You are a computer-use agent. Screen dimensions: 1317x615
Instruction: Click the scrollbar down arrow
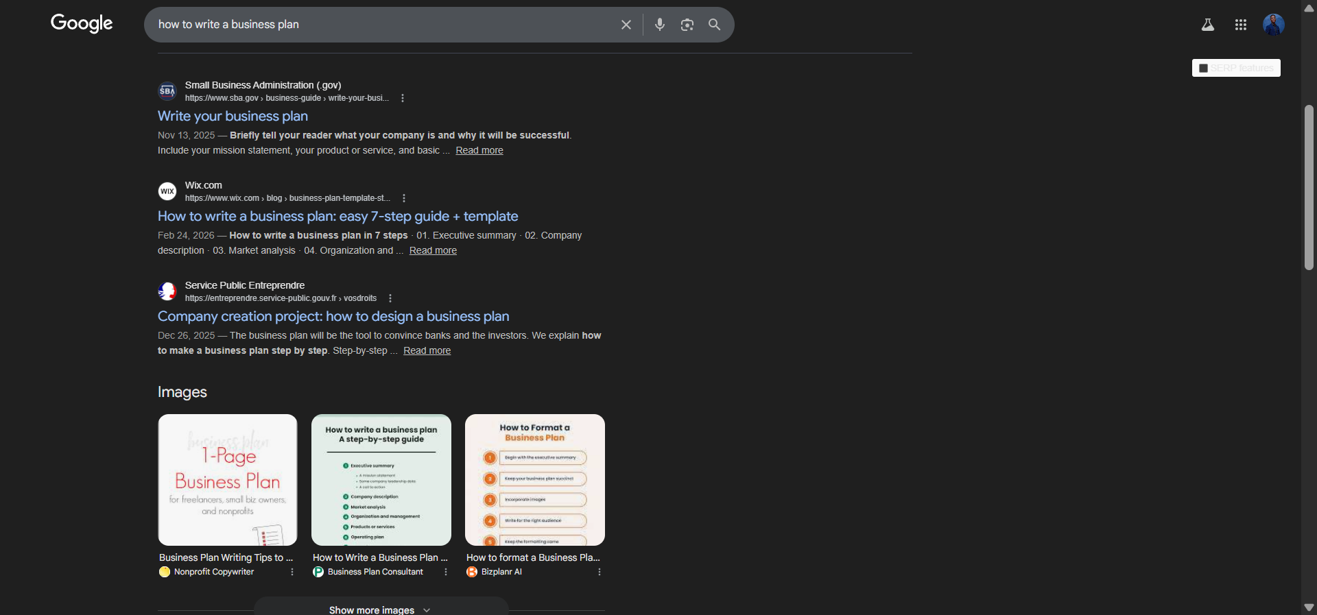pyautogui.click(x=1309, y=607)
